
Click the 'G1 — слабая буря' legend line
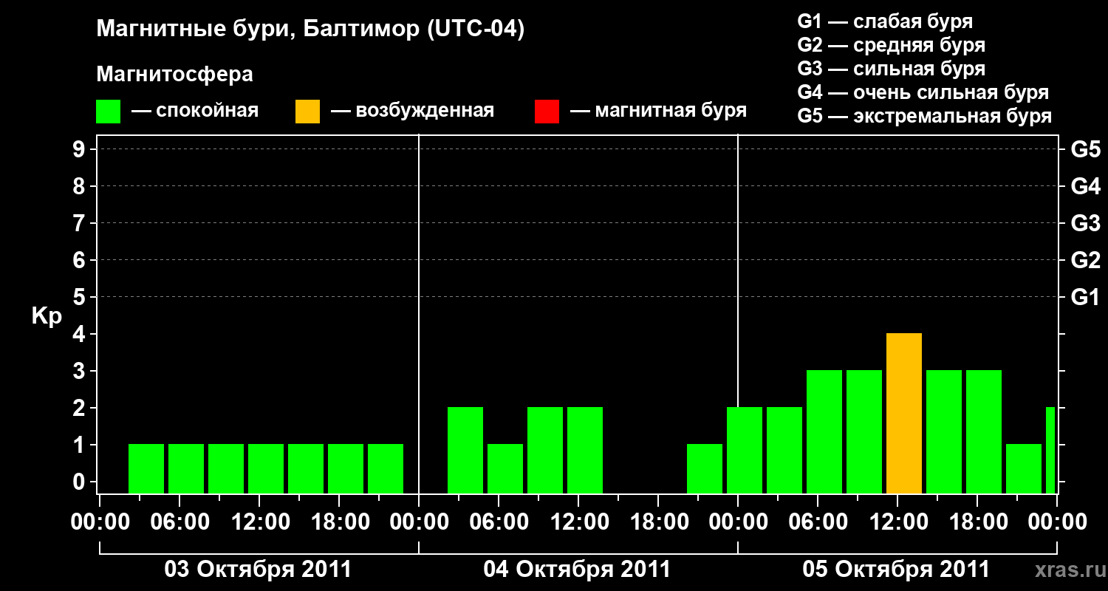coord(885,21)
